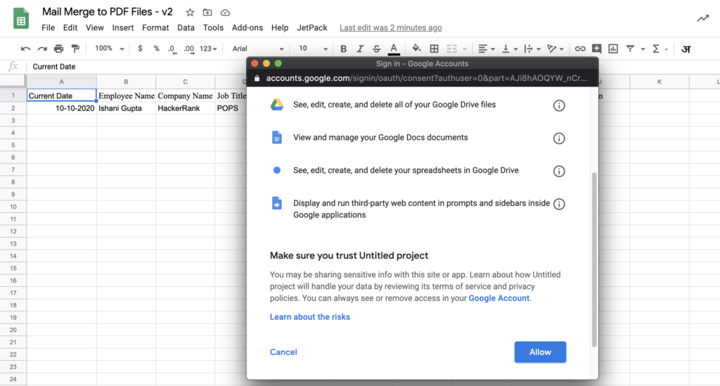This screenshot has width=720, height=386.
Task: Decrease decimal places icon
Action: (x=172, y=49)
